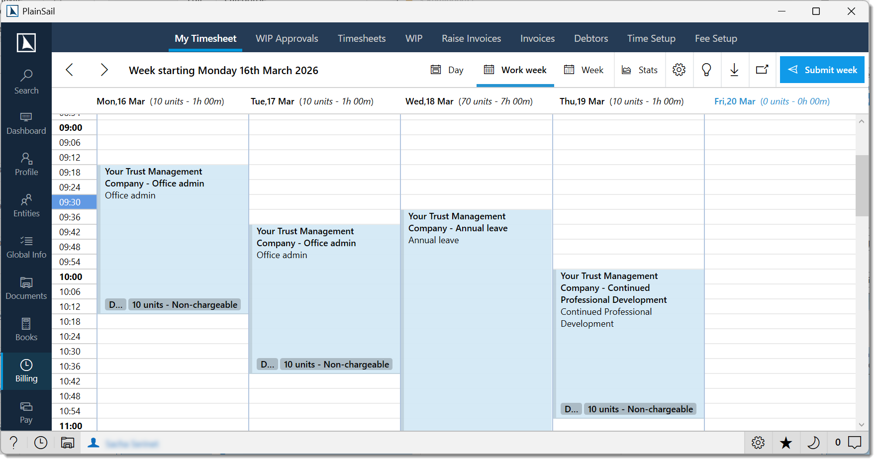Open the Dashboard from the sidebar
877x462 pixels.
tap(26, 123)
